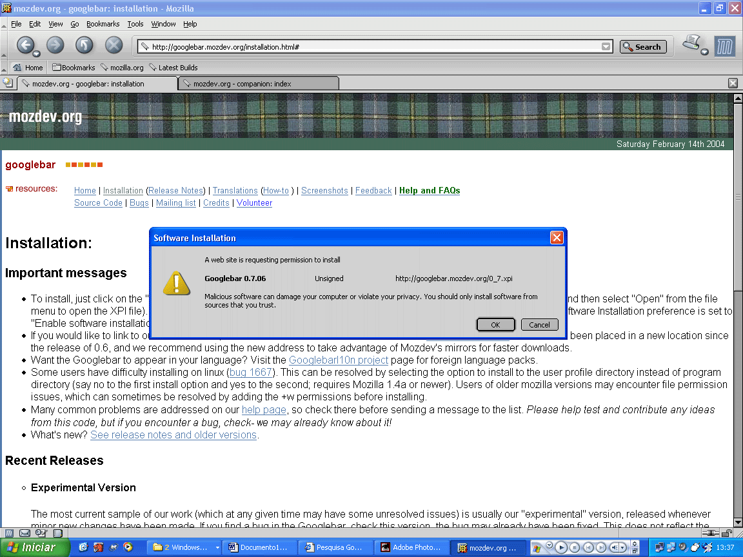Open the Home bookmark on personal toolbar
Screen dimensions: 743x557
(x=28, y=68)
